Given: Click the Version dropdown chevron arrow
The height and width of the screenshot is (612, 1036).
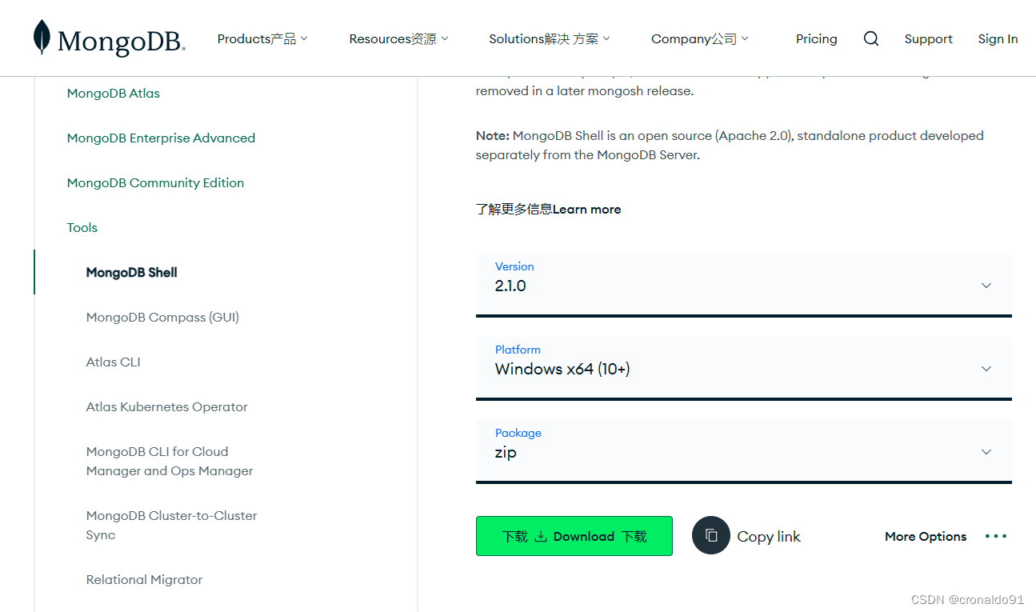Looking at the screenshot, I should pos(986,286).
